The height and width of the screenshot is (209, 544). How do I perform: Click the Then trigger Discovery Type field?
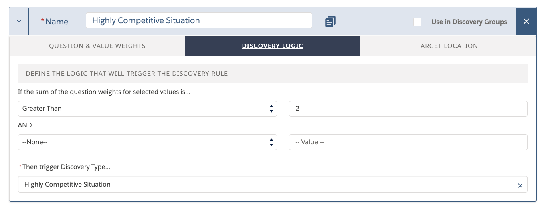[273, 185]
